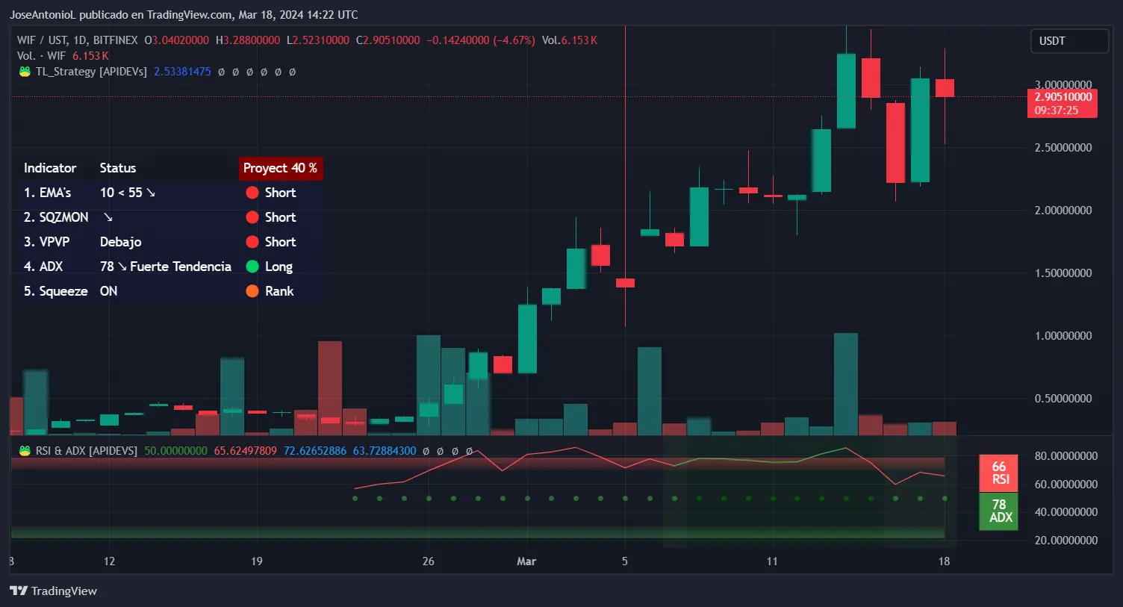This screenshot has height=607, width=1123.
Task: Click the 18 date on the time axis
Action: click(x=944, y=561)
